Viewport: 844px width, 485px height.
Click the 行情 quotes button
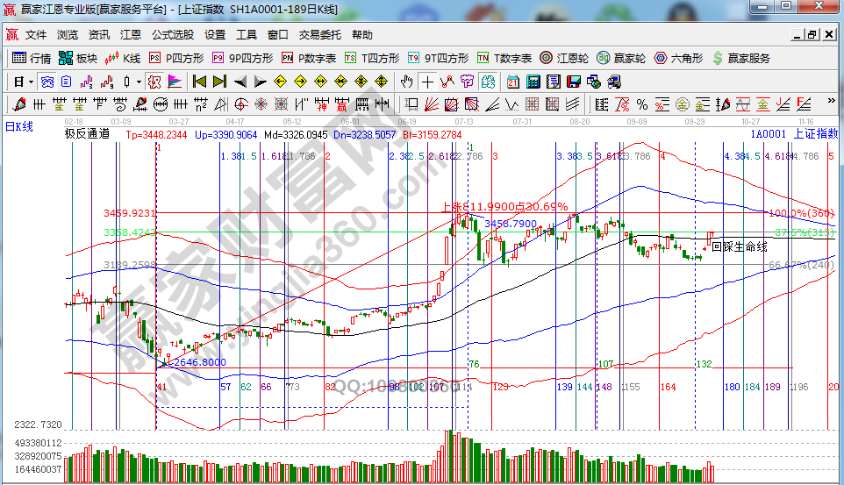click(32, 58)
